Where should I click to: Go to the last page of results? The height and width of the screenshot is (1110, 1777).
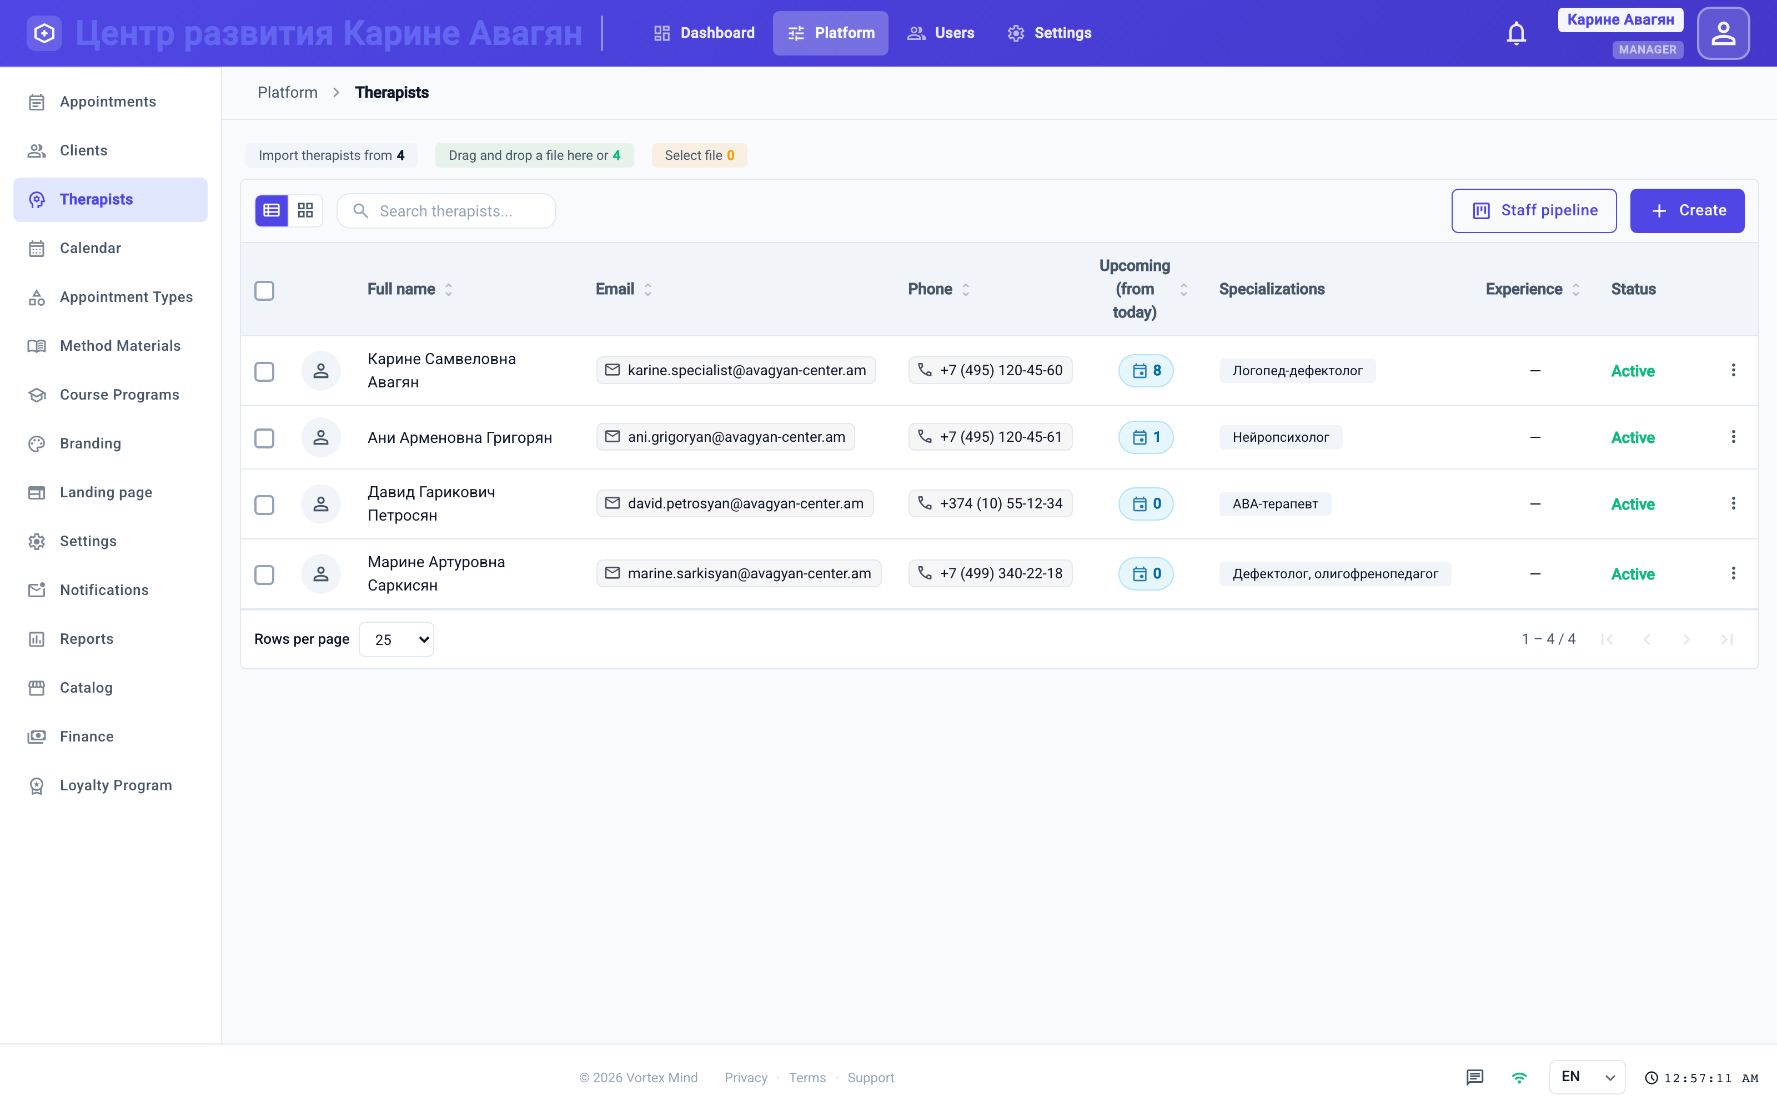[x=1726, y=639]
